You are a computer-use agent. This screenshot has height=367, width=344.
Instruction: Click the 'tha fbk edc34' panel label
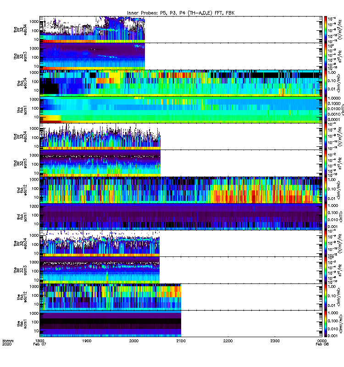(22, 83)
